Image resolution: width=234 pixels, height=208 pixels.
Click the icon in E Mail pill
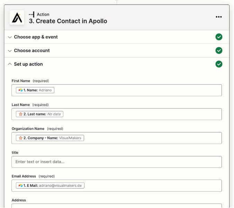pyautogui.click(x=20, y=185)
